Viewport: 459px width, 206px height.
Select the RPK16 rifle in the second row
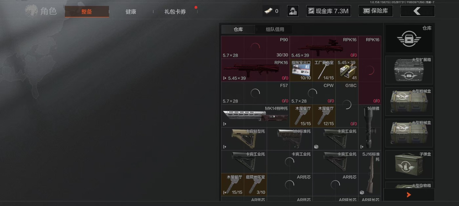point(255,70)
